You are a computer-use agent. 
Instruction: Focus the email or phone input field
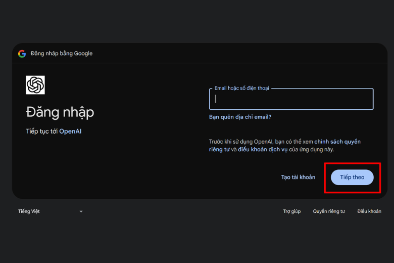(x=291, y=99)
